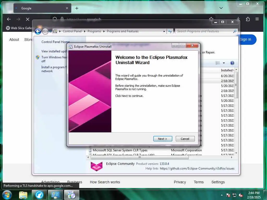This screenshot has height=200, width=267.
Task: Click the Eclipse Community pink fox icon
Action: tap(96, 166)
